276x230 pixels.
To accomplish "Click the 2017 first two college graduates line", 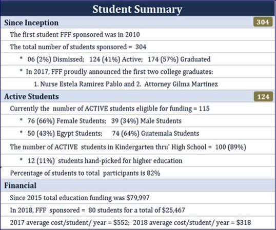I will click(x=137, y=72).
